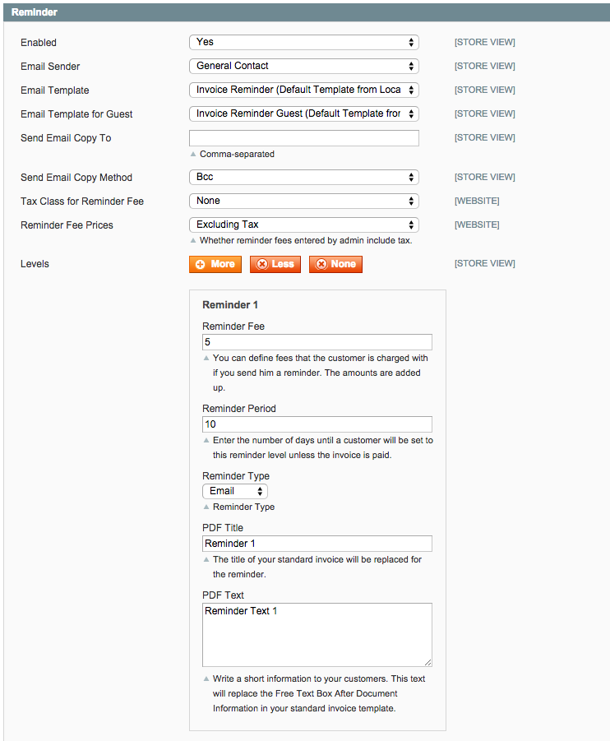
Task: Click the Reminder Period input field
Action: coord(317,424)
